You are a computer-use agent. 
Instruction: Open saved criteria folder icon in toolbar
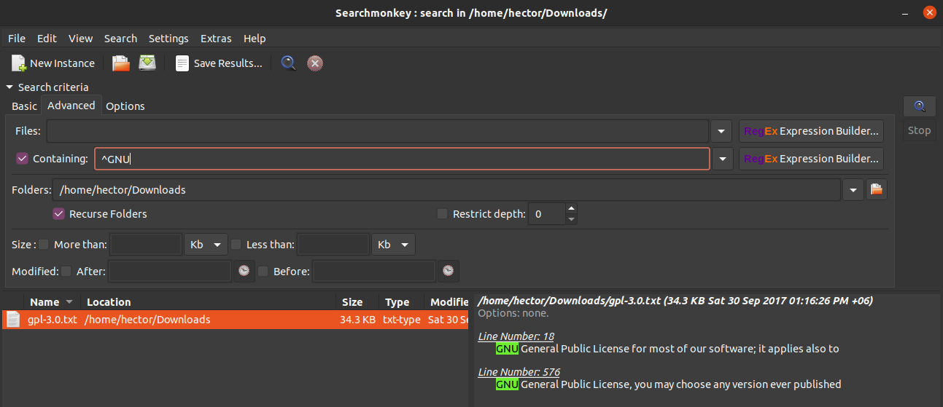point(120,63)
